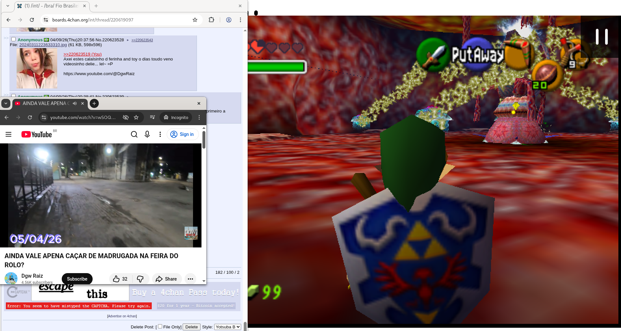Click the 4chan address bar URL
Viewport: 621px width, 331px height.
click(x=93, y=20)
